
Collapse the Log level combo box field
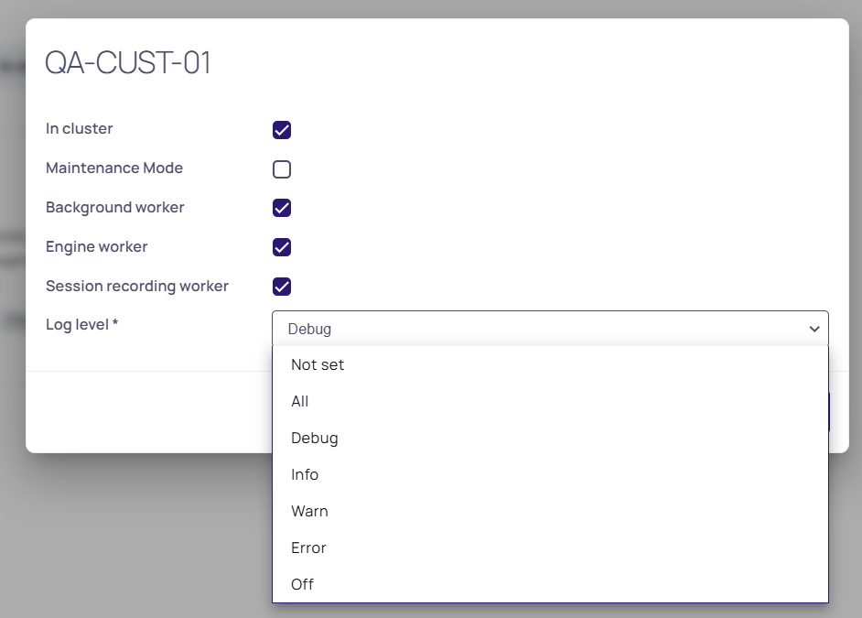(550, 329)
